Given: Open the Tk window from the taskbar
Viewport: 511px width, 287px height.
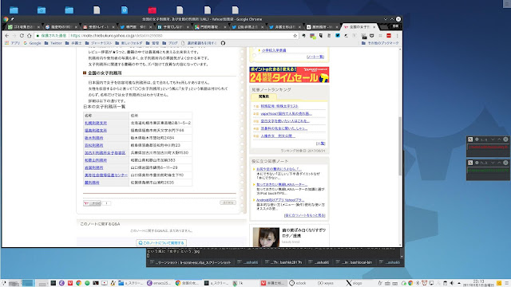Looking at the screenshot, I should click(238, 283).
